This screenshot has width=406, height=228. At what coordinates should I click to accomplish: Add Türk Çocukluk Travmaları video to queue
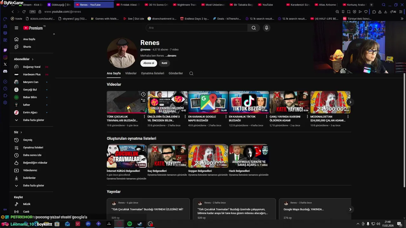(x=143, y=100)
